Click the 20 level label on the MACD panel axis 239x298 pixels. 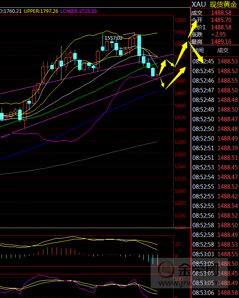pos(177,244)
